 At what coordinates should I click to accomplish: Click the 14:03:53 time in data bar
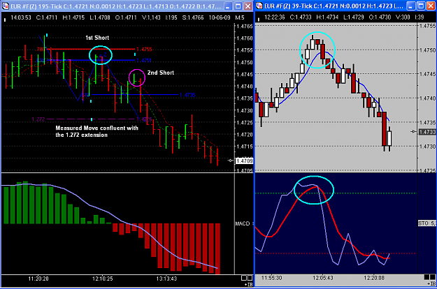point(21,18)
